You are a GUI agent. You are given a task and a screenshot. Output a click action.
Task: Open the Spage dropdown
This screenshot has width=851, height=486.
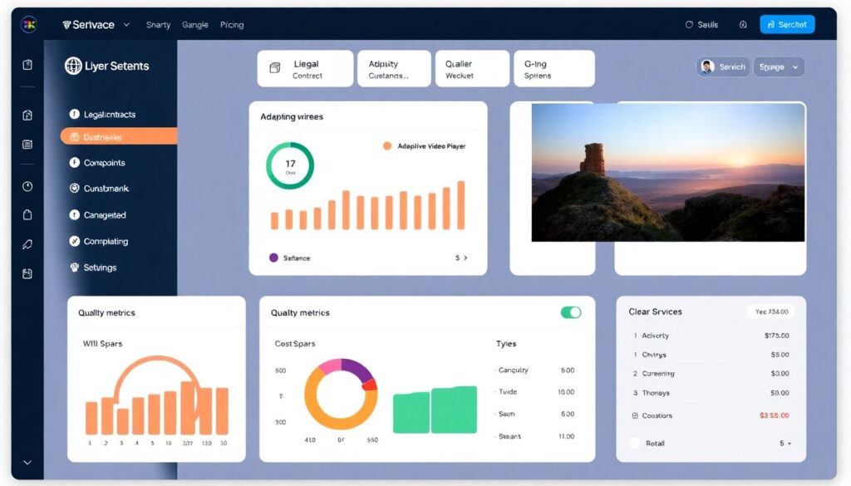779,67
